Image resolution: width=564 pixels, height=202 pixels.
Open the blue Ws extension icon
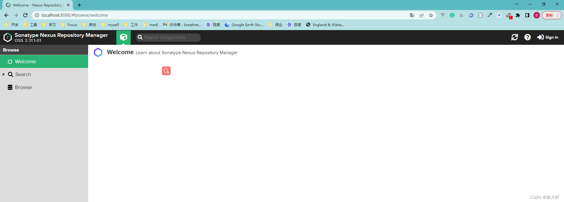pos(471,15)
